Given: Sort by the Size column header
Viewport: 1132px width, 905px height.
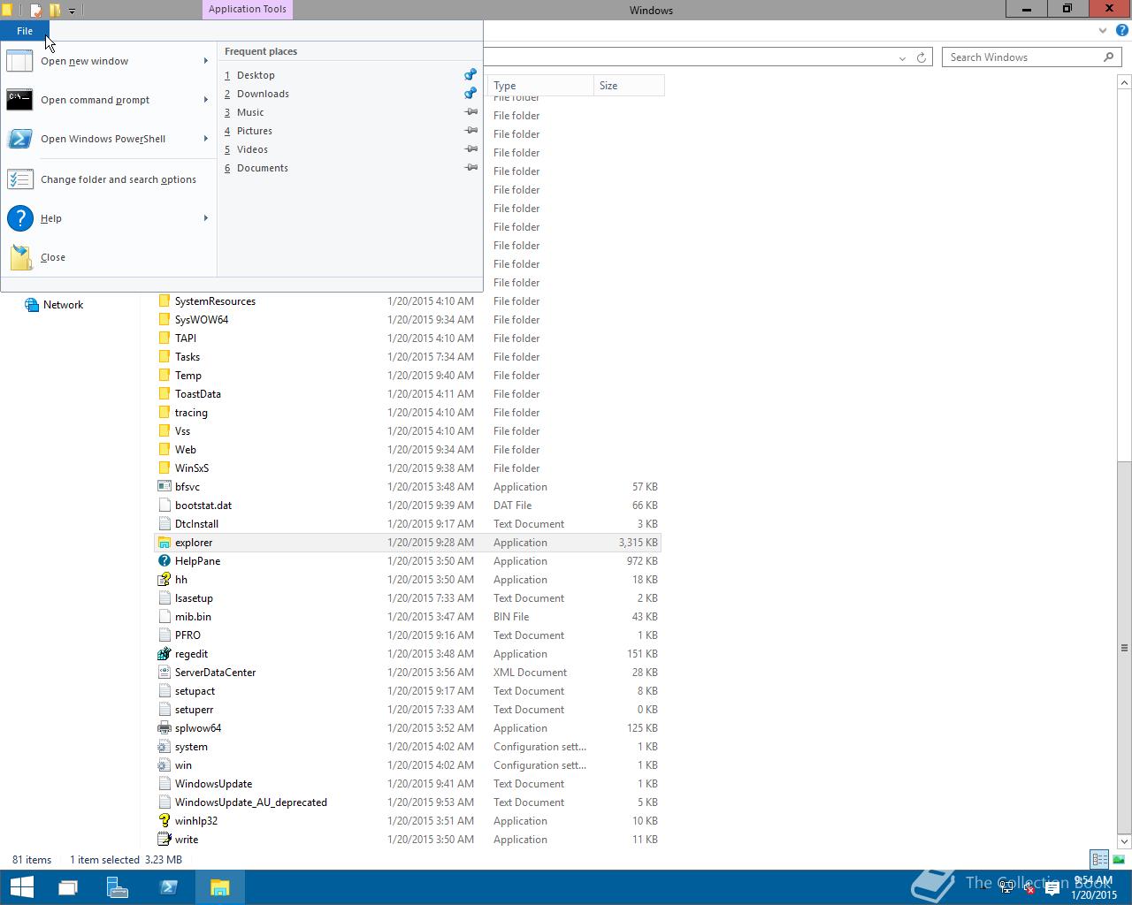Looking at the screenshot, I should 629,86.
